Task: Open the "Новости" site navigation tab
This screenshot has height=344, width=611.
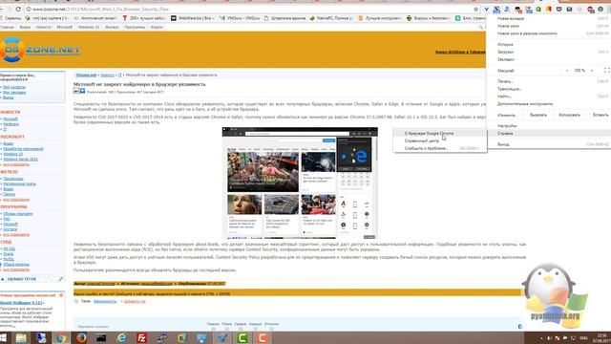Action: pos(44,28)
